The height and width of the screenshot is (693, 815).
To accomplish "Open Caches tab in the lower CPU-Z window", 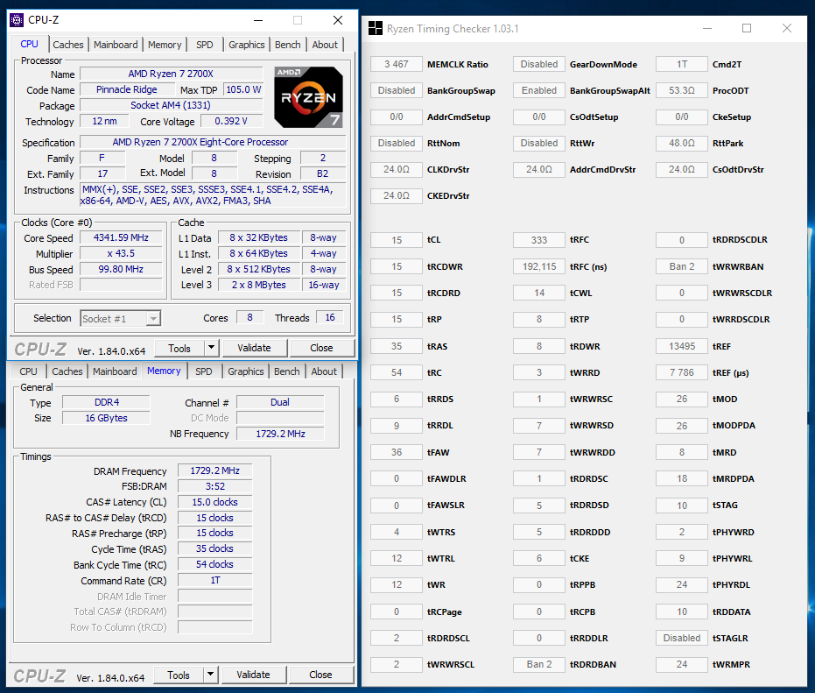I will tap(67, 371).
